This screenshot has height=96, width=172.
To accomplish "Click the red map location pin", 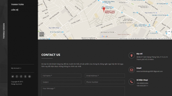I will tap(104, 9).
